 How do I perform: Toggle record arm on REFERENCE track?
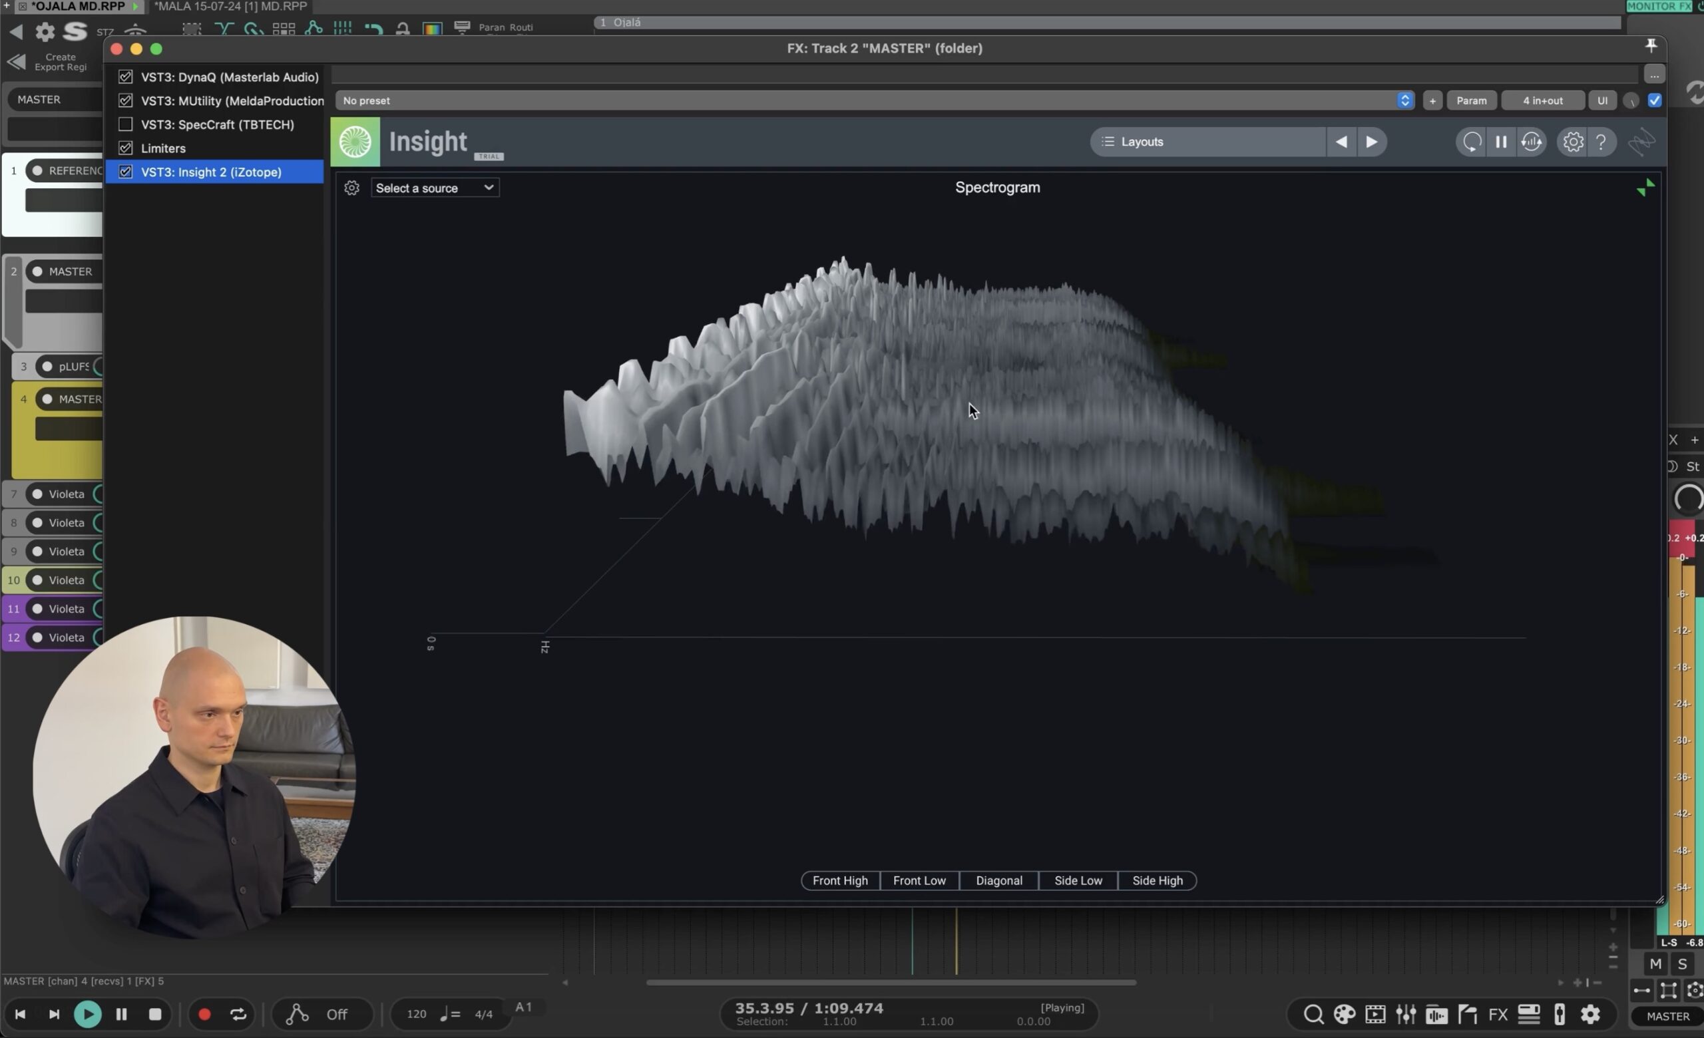[37, 170]
